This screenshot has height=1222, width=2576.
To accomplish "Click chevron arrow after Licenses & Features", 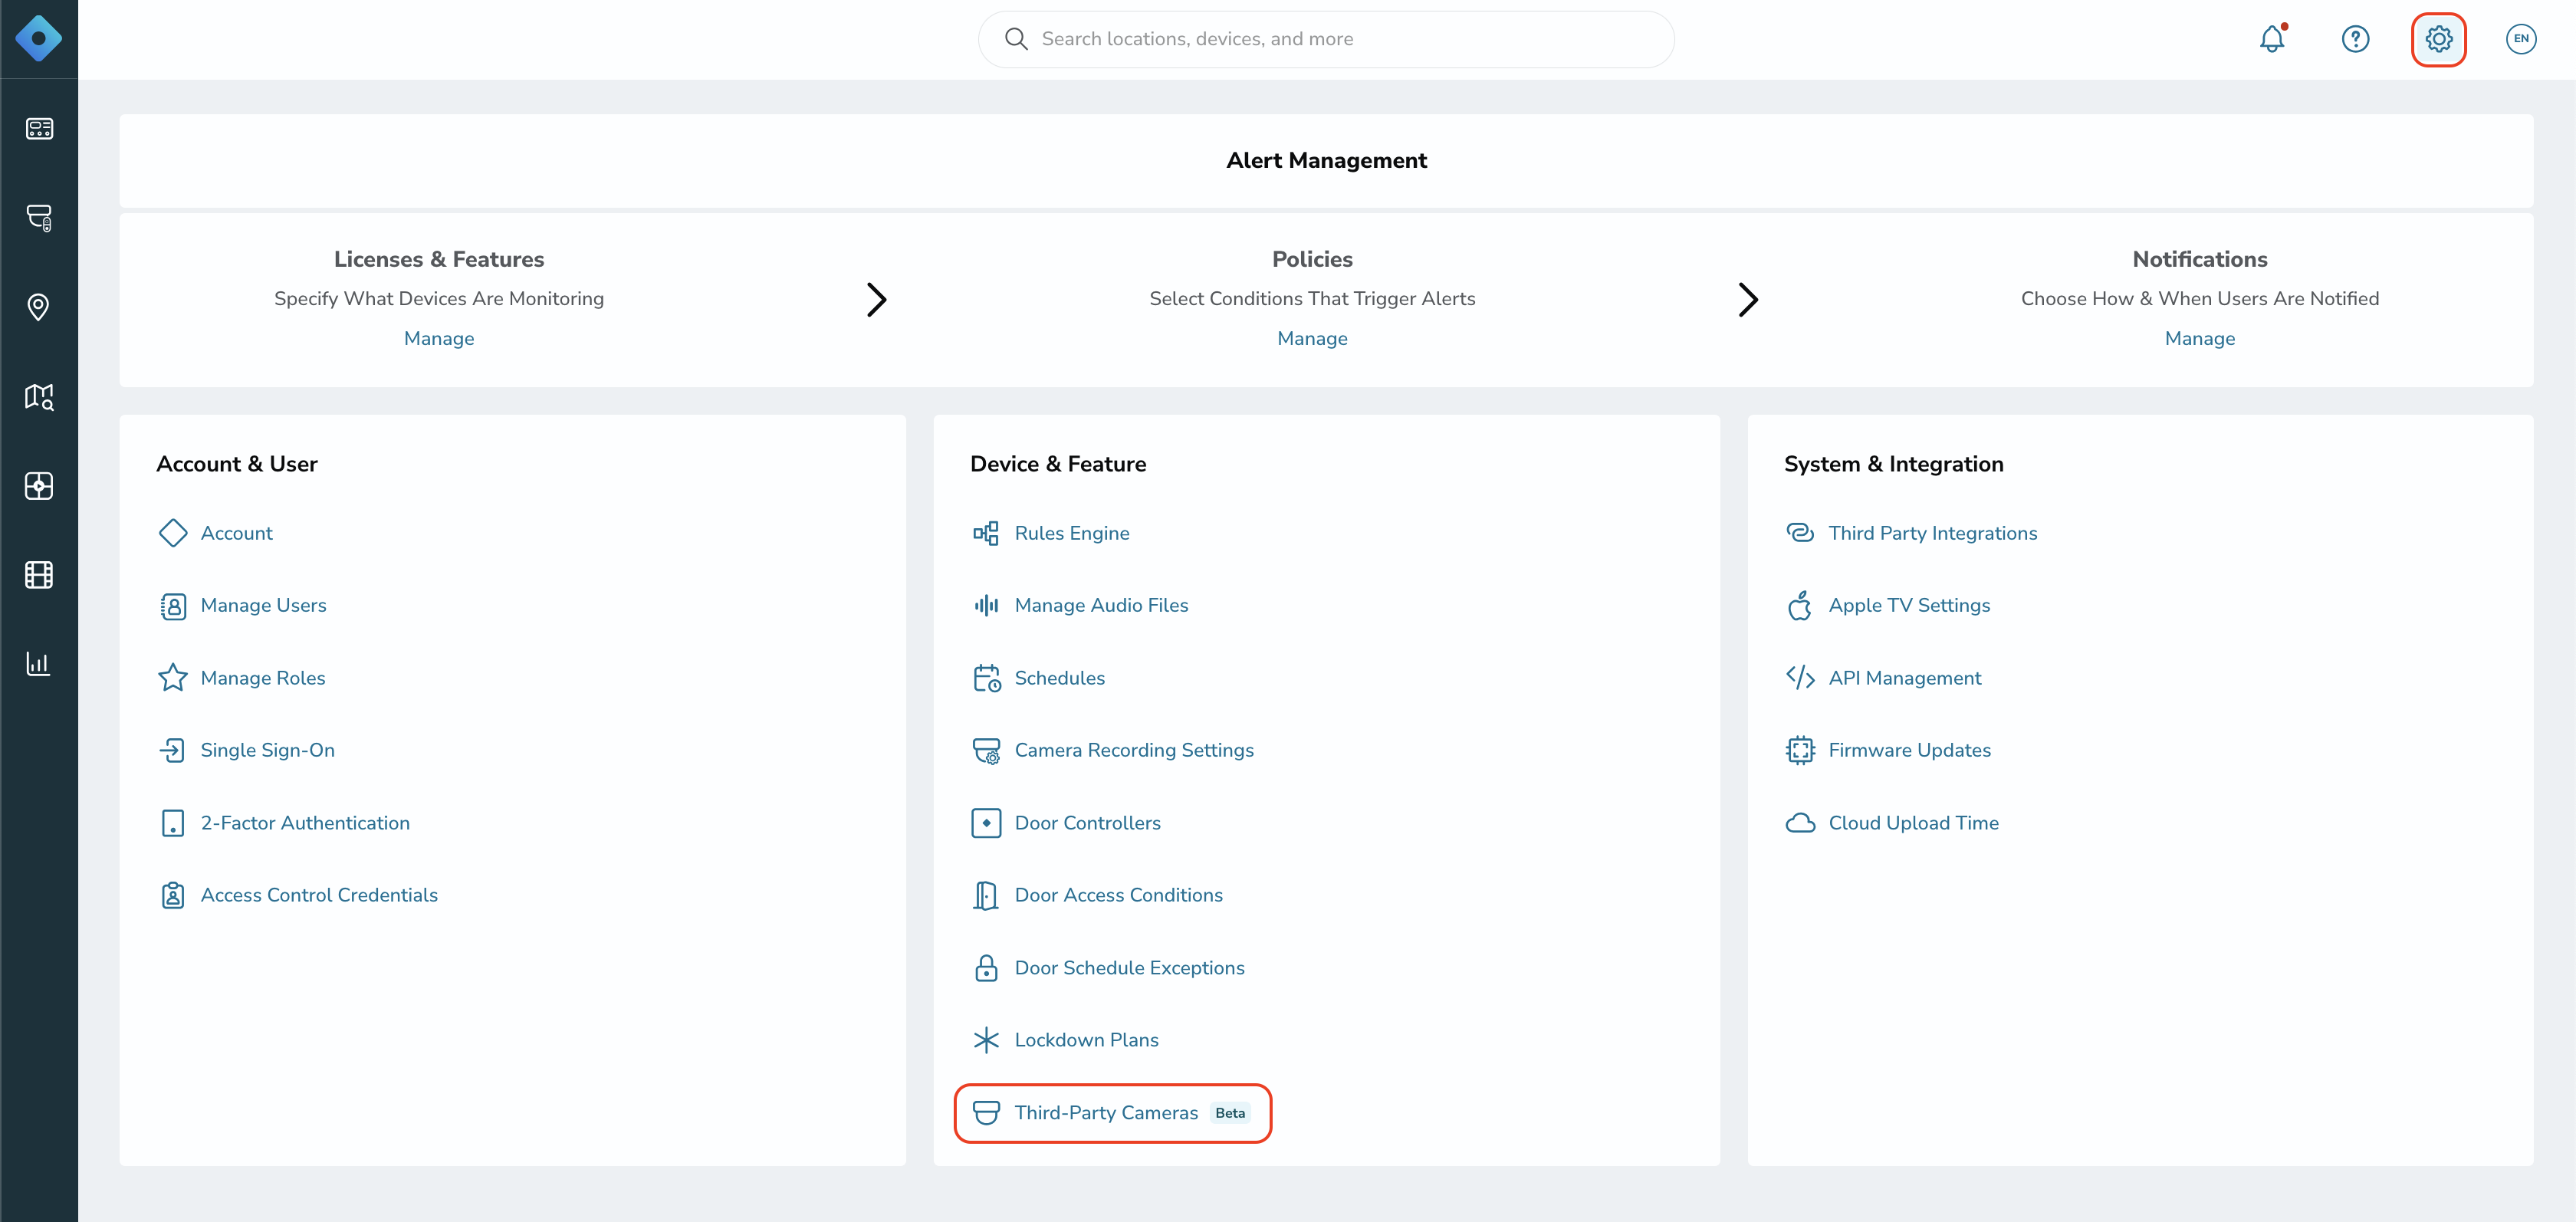I will pos(876,299).
